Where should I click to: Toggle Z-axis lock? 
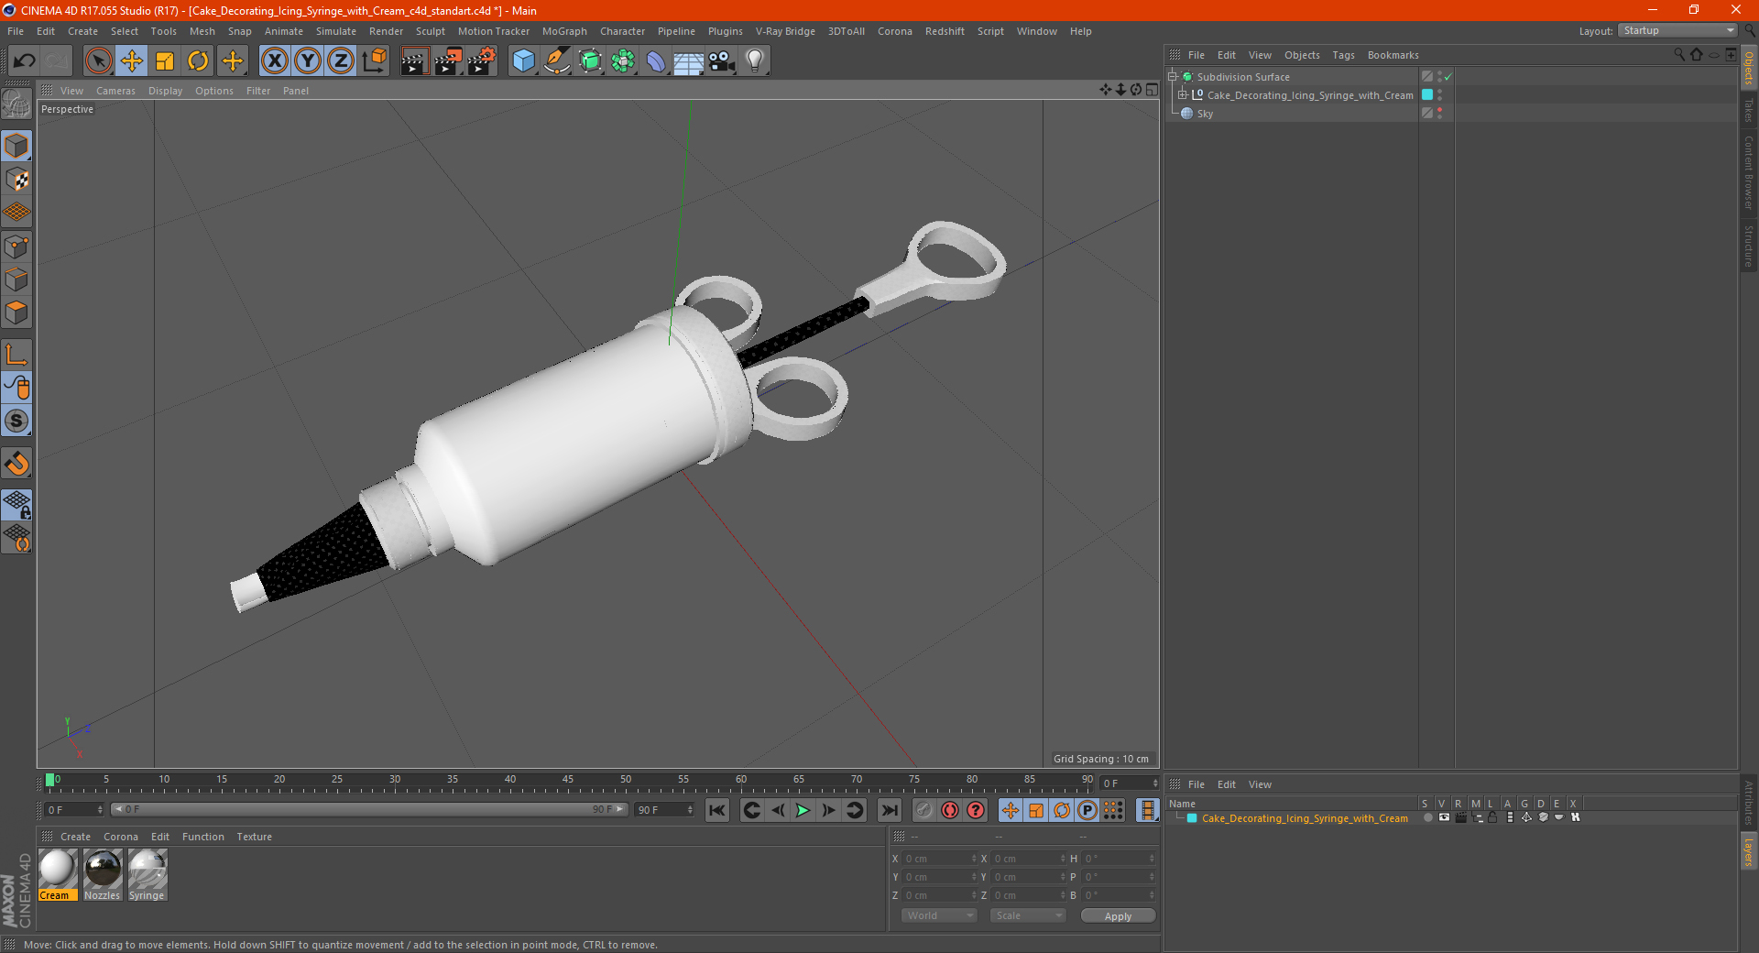[341, 61]
